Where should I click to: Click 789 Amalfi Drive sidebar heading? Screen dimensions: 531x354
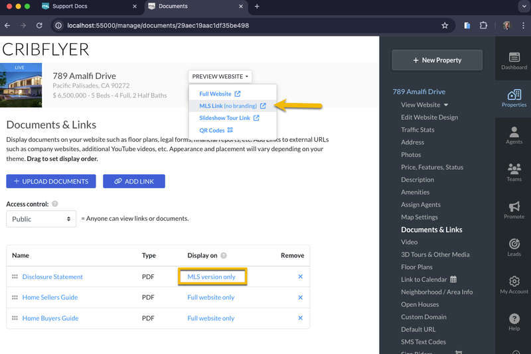pyautogui.click(x=419, y=91)
